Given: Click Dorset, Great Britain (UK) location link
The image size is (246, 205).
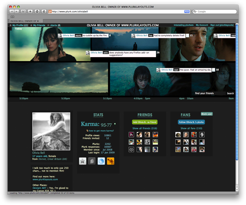Looking at the screenshot, I should 53,159.
